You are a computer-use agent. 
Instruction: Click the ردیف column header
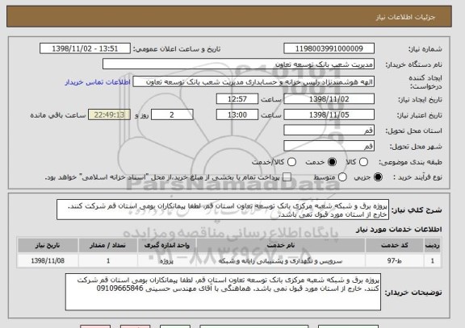coord(433,245)
